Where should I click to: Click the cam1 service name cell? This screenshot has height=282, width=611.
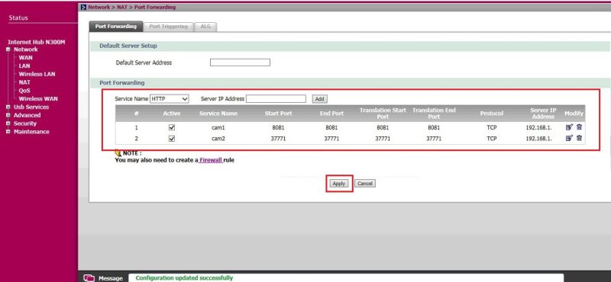[x=218, y=127]
